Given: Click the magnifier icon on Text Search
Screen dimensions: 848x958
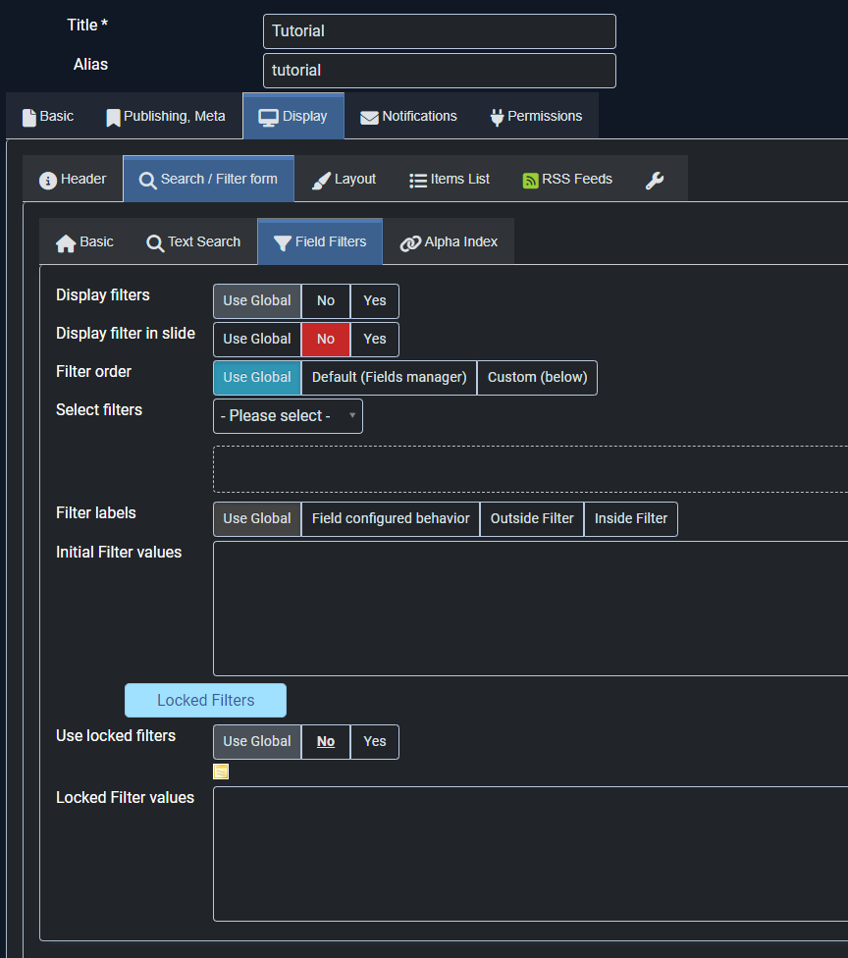Looking at the screenshot, I should point(155,243).
